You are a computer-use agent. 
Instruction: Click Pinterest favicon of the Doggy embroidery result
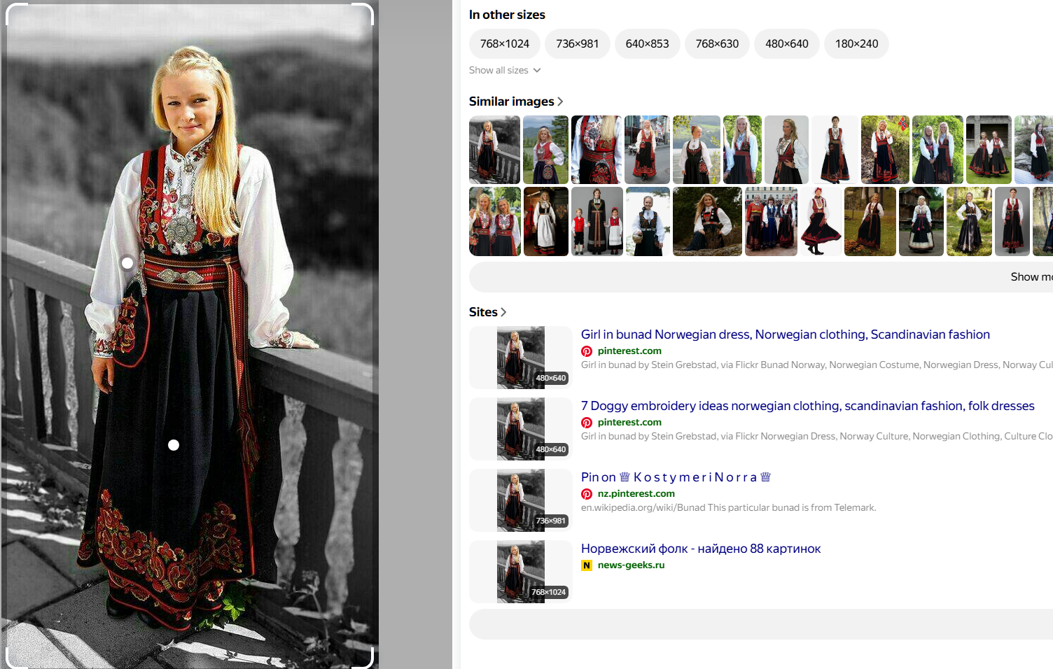[587, 423]
